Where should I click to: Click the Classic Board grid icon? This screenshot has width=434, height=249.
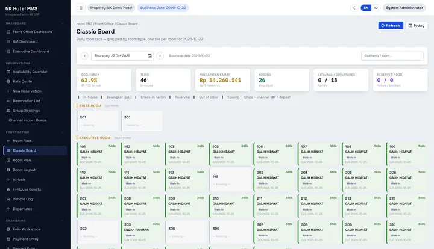click(8, 150)
